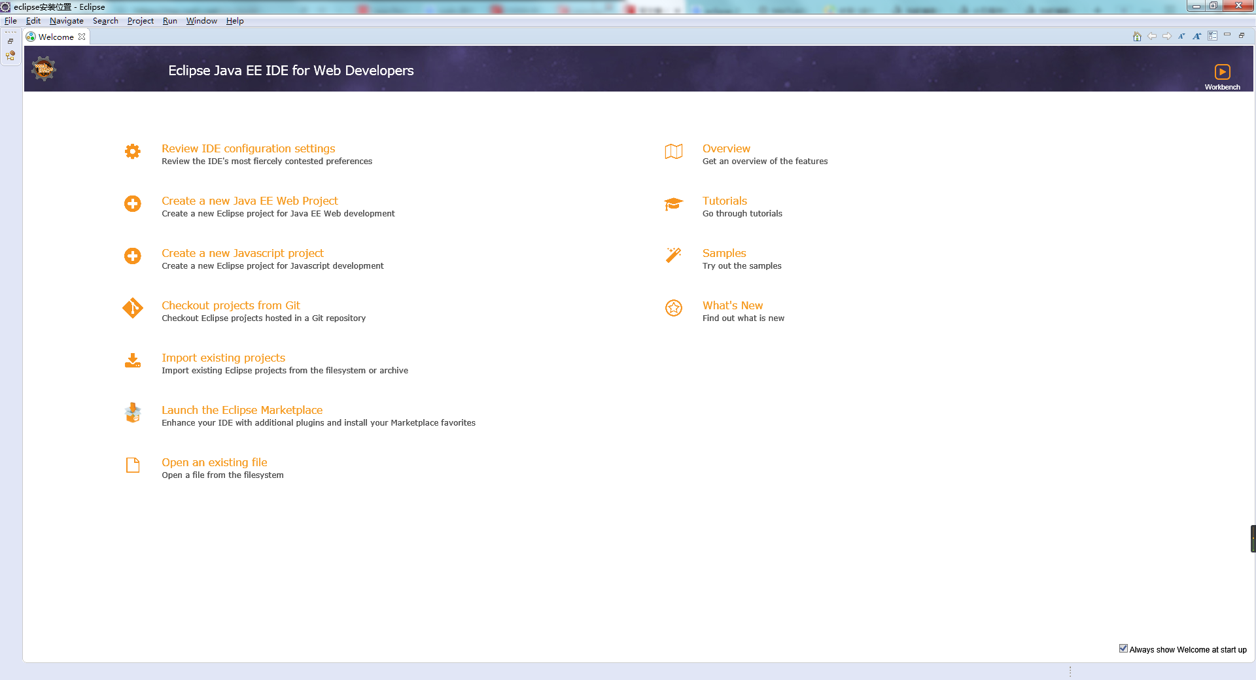Reduce the Welcome page font size
Image resolution: width=1256 pixels, height=680 pixels.
(1181, 37)
